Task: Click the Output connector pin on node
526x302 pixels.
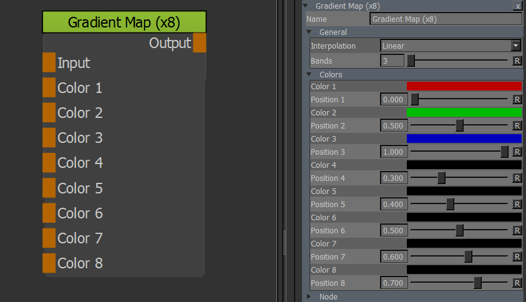Action: click(199, 43)
